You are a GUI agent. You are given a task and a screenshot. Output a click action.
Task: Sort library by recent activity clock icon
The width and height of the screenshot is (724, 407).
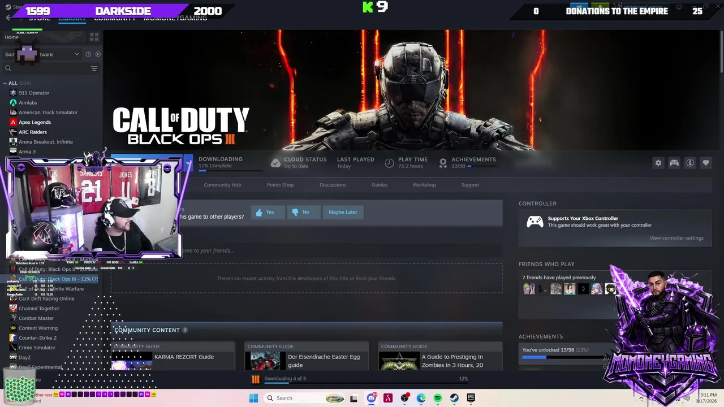pyautogui.click(x=88, y=54)
